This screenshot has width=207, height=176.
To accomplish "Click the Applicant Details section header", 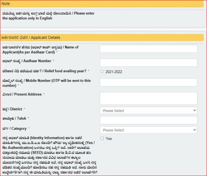I will tap(102, 37).
